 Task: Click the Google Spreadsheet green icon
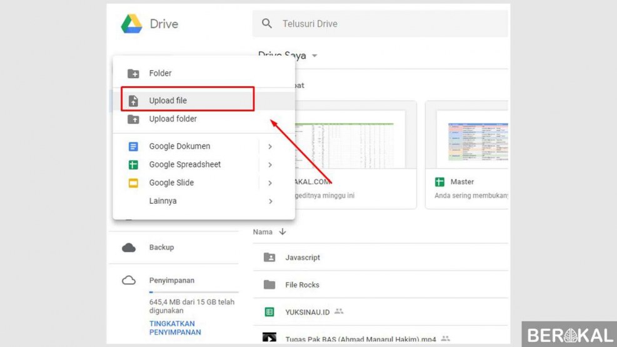133,165
